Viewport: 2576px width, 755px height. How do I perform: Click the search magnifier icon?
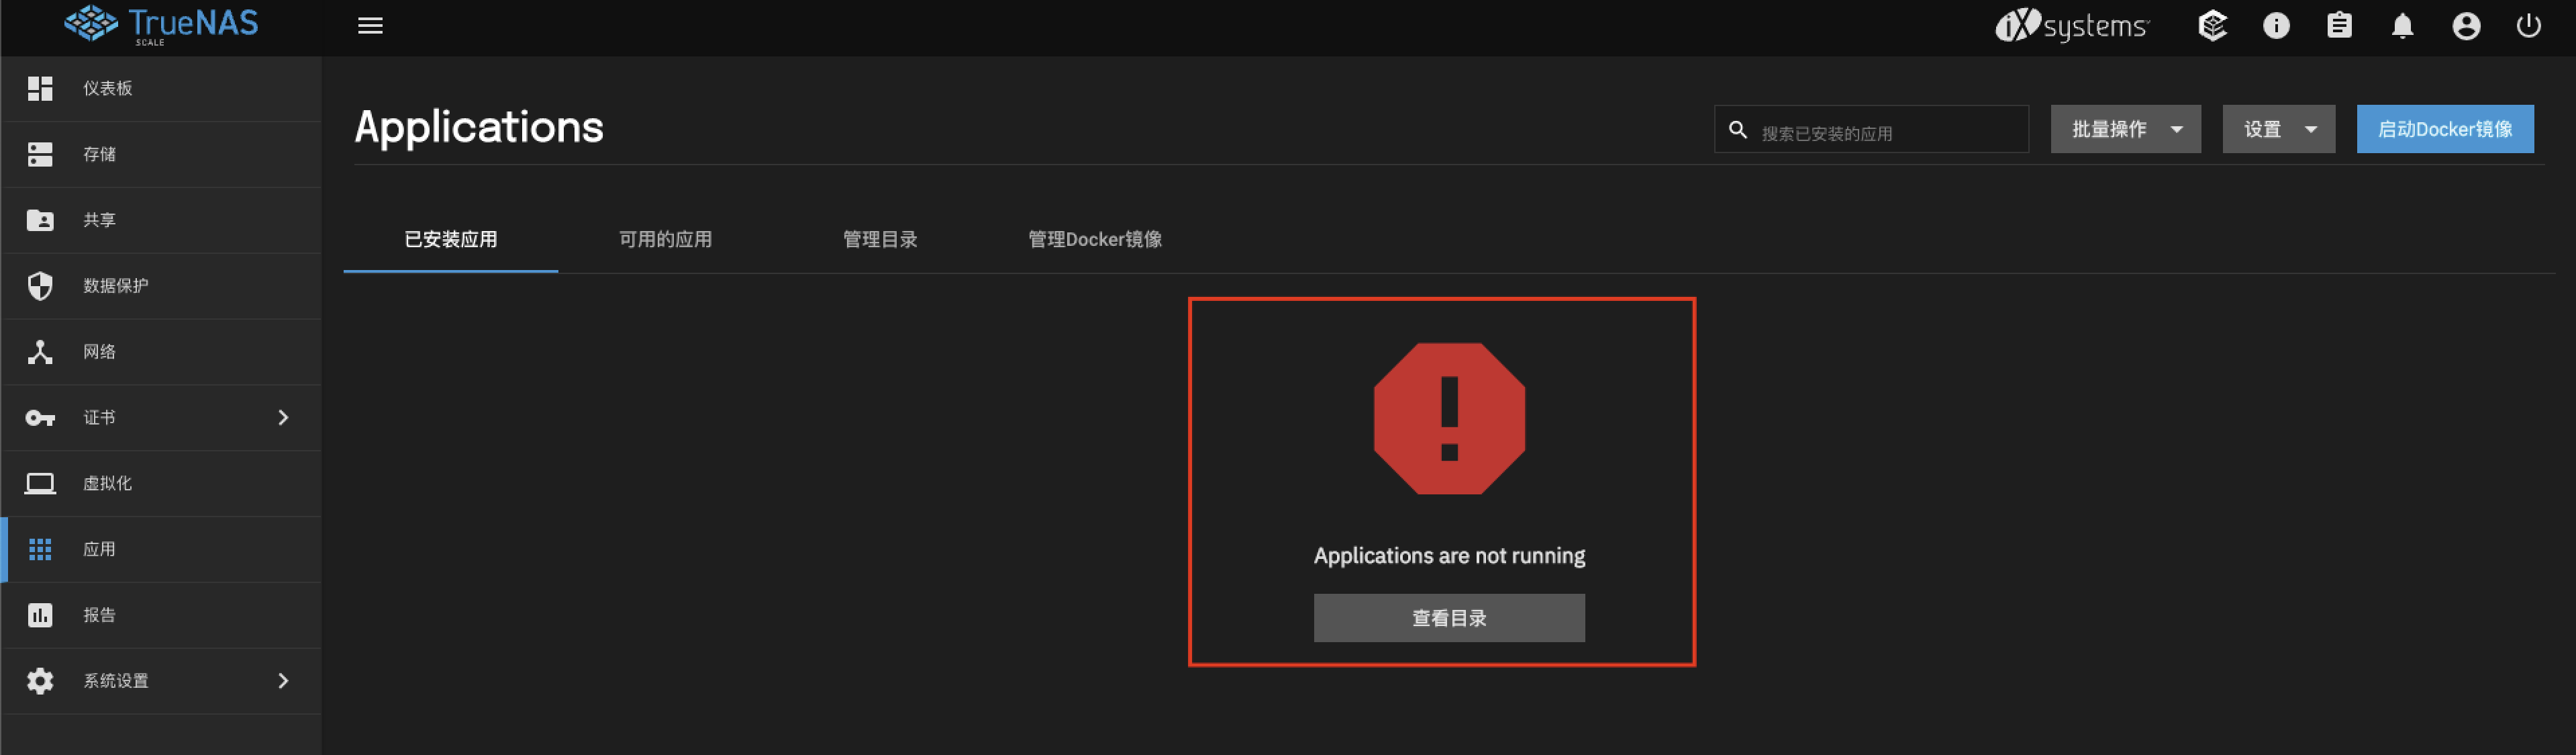[x=1738, y=130]
